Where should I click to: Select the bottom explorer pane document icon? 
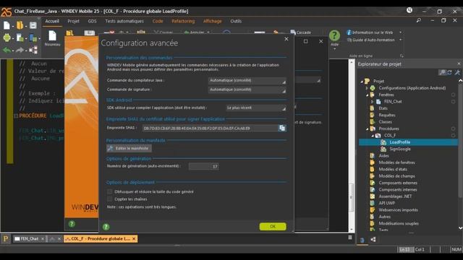coord(362,240)
